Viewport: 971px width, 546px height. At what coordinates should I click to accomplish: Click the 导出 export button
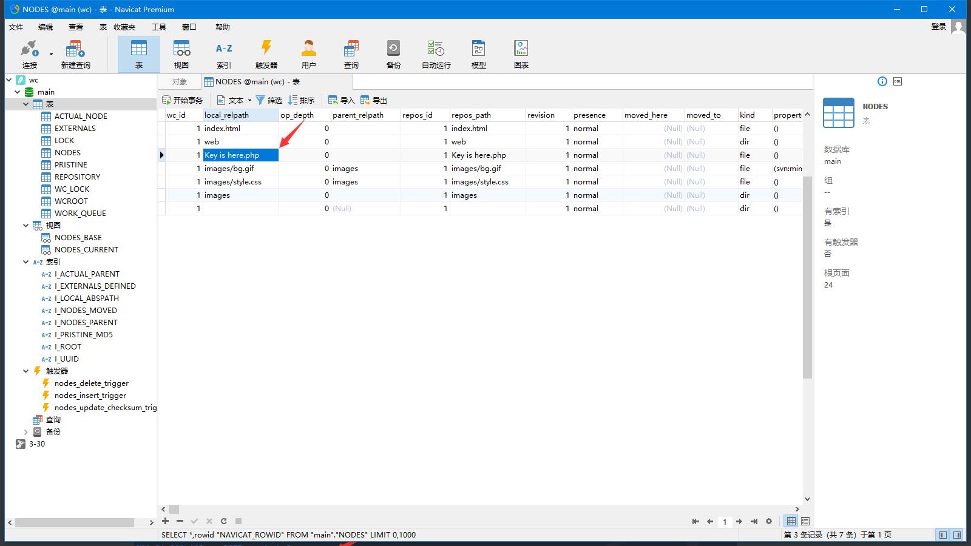click(373, 100)
